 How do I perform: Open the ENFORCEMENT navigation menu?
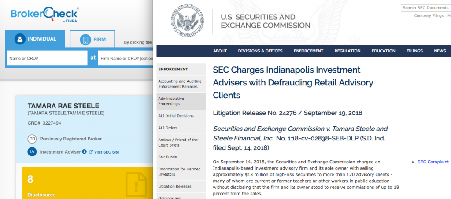[x=308, y=51]
